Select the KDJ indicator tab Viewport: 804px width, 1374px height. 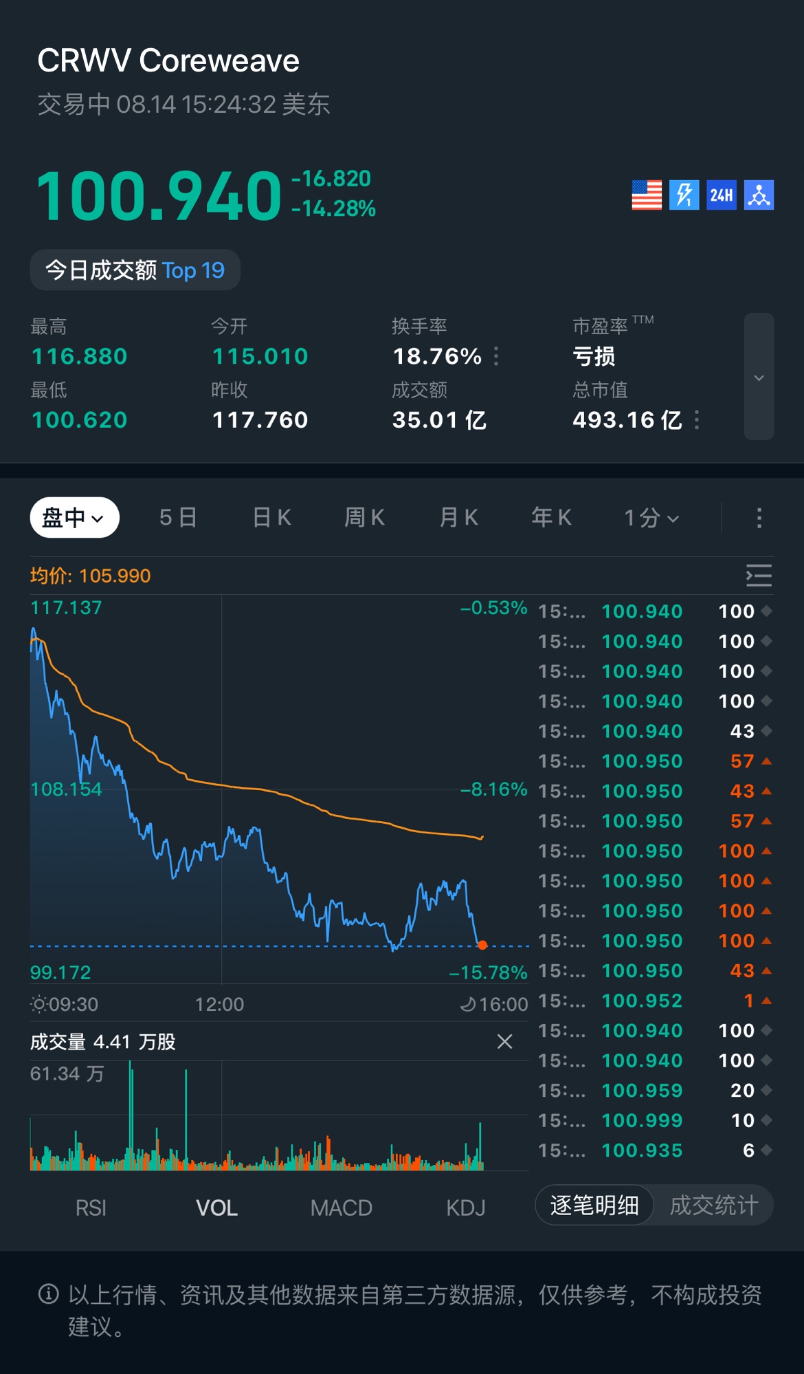[x=466, y=1208]
